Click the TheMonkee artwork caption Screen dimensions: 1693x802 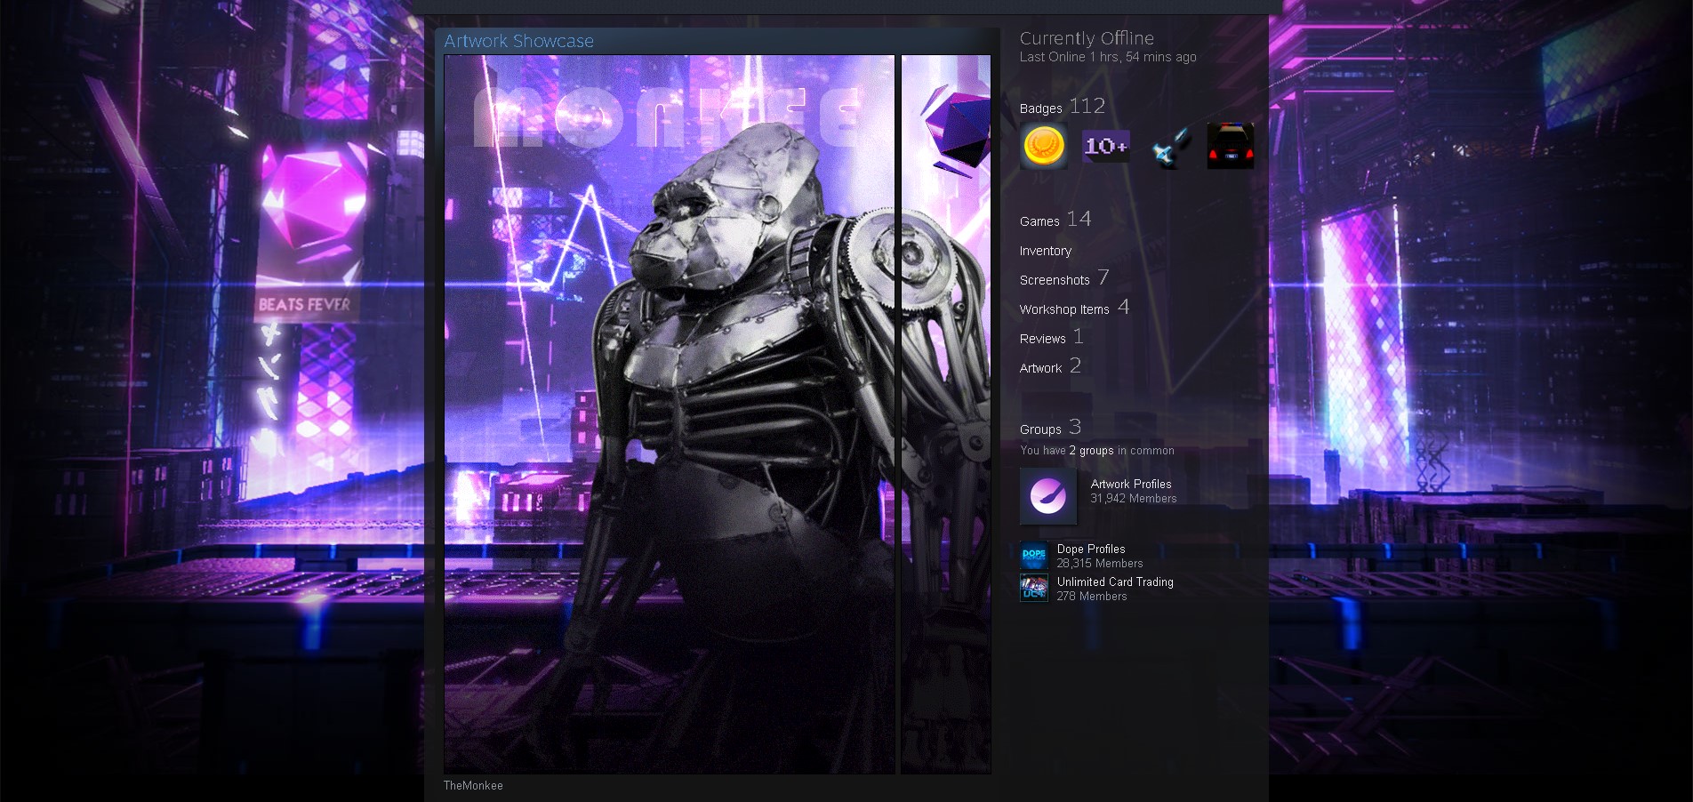click(473, 785)
